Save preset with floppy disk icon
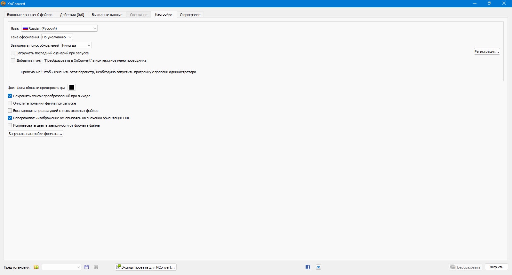Viewport: 512px width, 275px height. click(86, 267)
